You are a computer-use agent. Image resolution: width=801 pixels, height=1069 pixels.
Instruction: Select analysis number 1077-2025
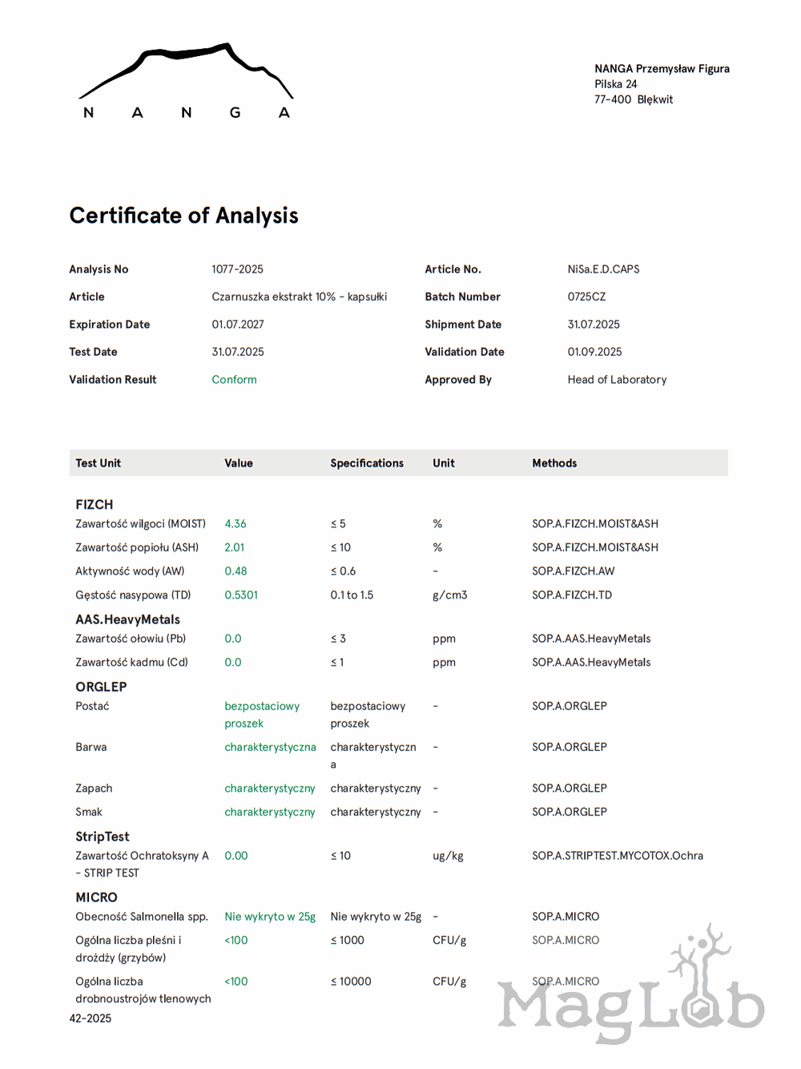[237, 269]
